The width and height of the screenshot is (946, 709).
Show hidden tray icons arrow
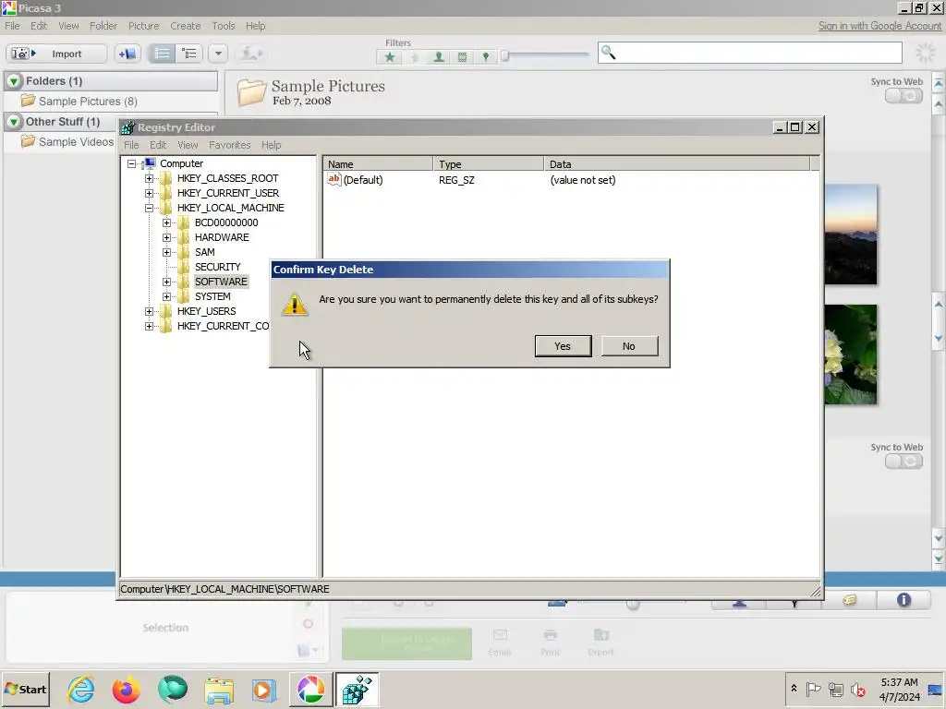pyautogui.click(x=794, y=688)
